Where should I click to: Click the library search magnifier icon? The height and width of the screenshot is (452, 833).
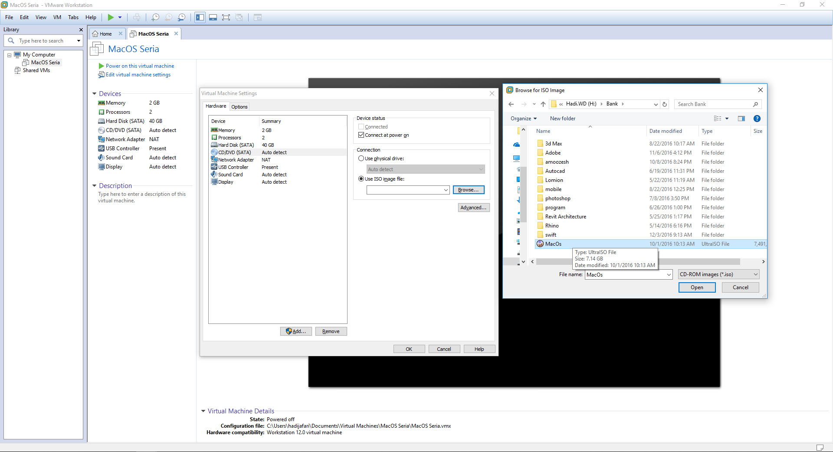[x=11, y=40]
